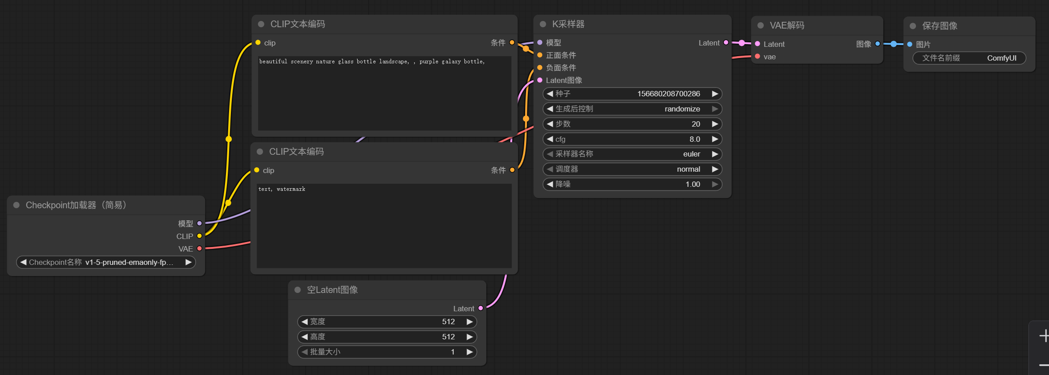Decrease cfg value with left arrow

coord(550,139)
